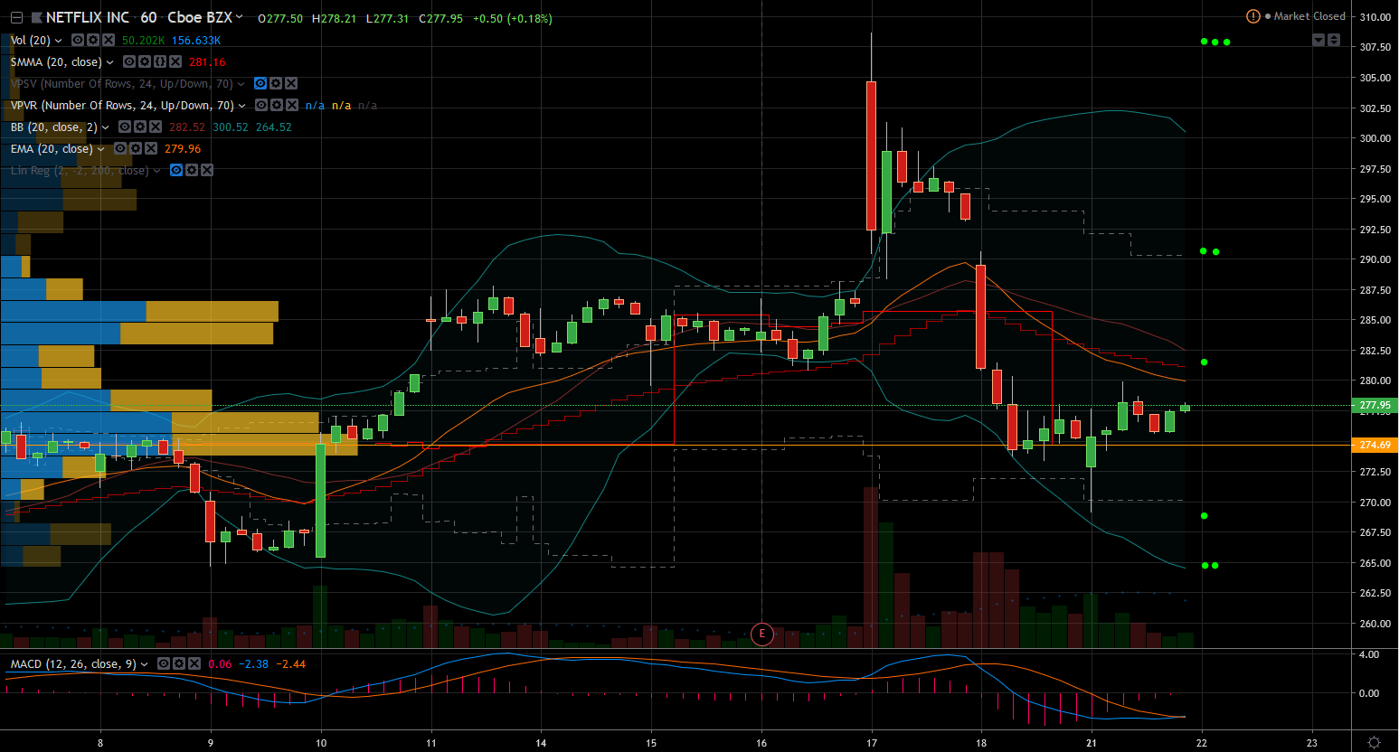The width and height of the screenshot is (1399, 752).
Task: Click the Market Closed status label
Action: pyautogui.click(x=1309, y=16)
